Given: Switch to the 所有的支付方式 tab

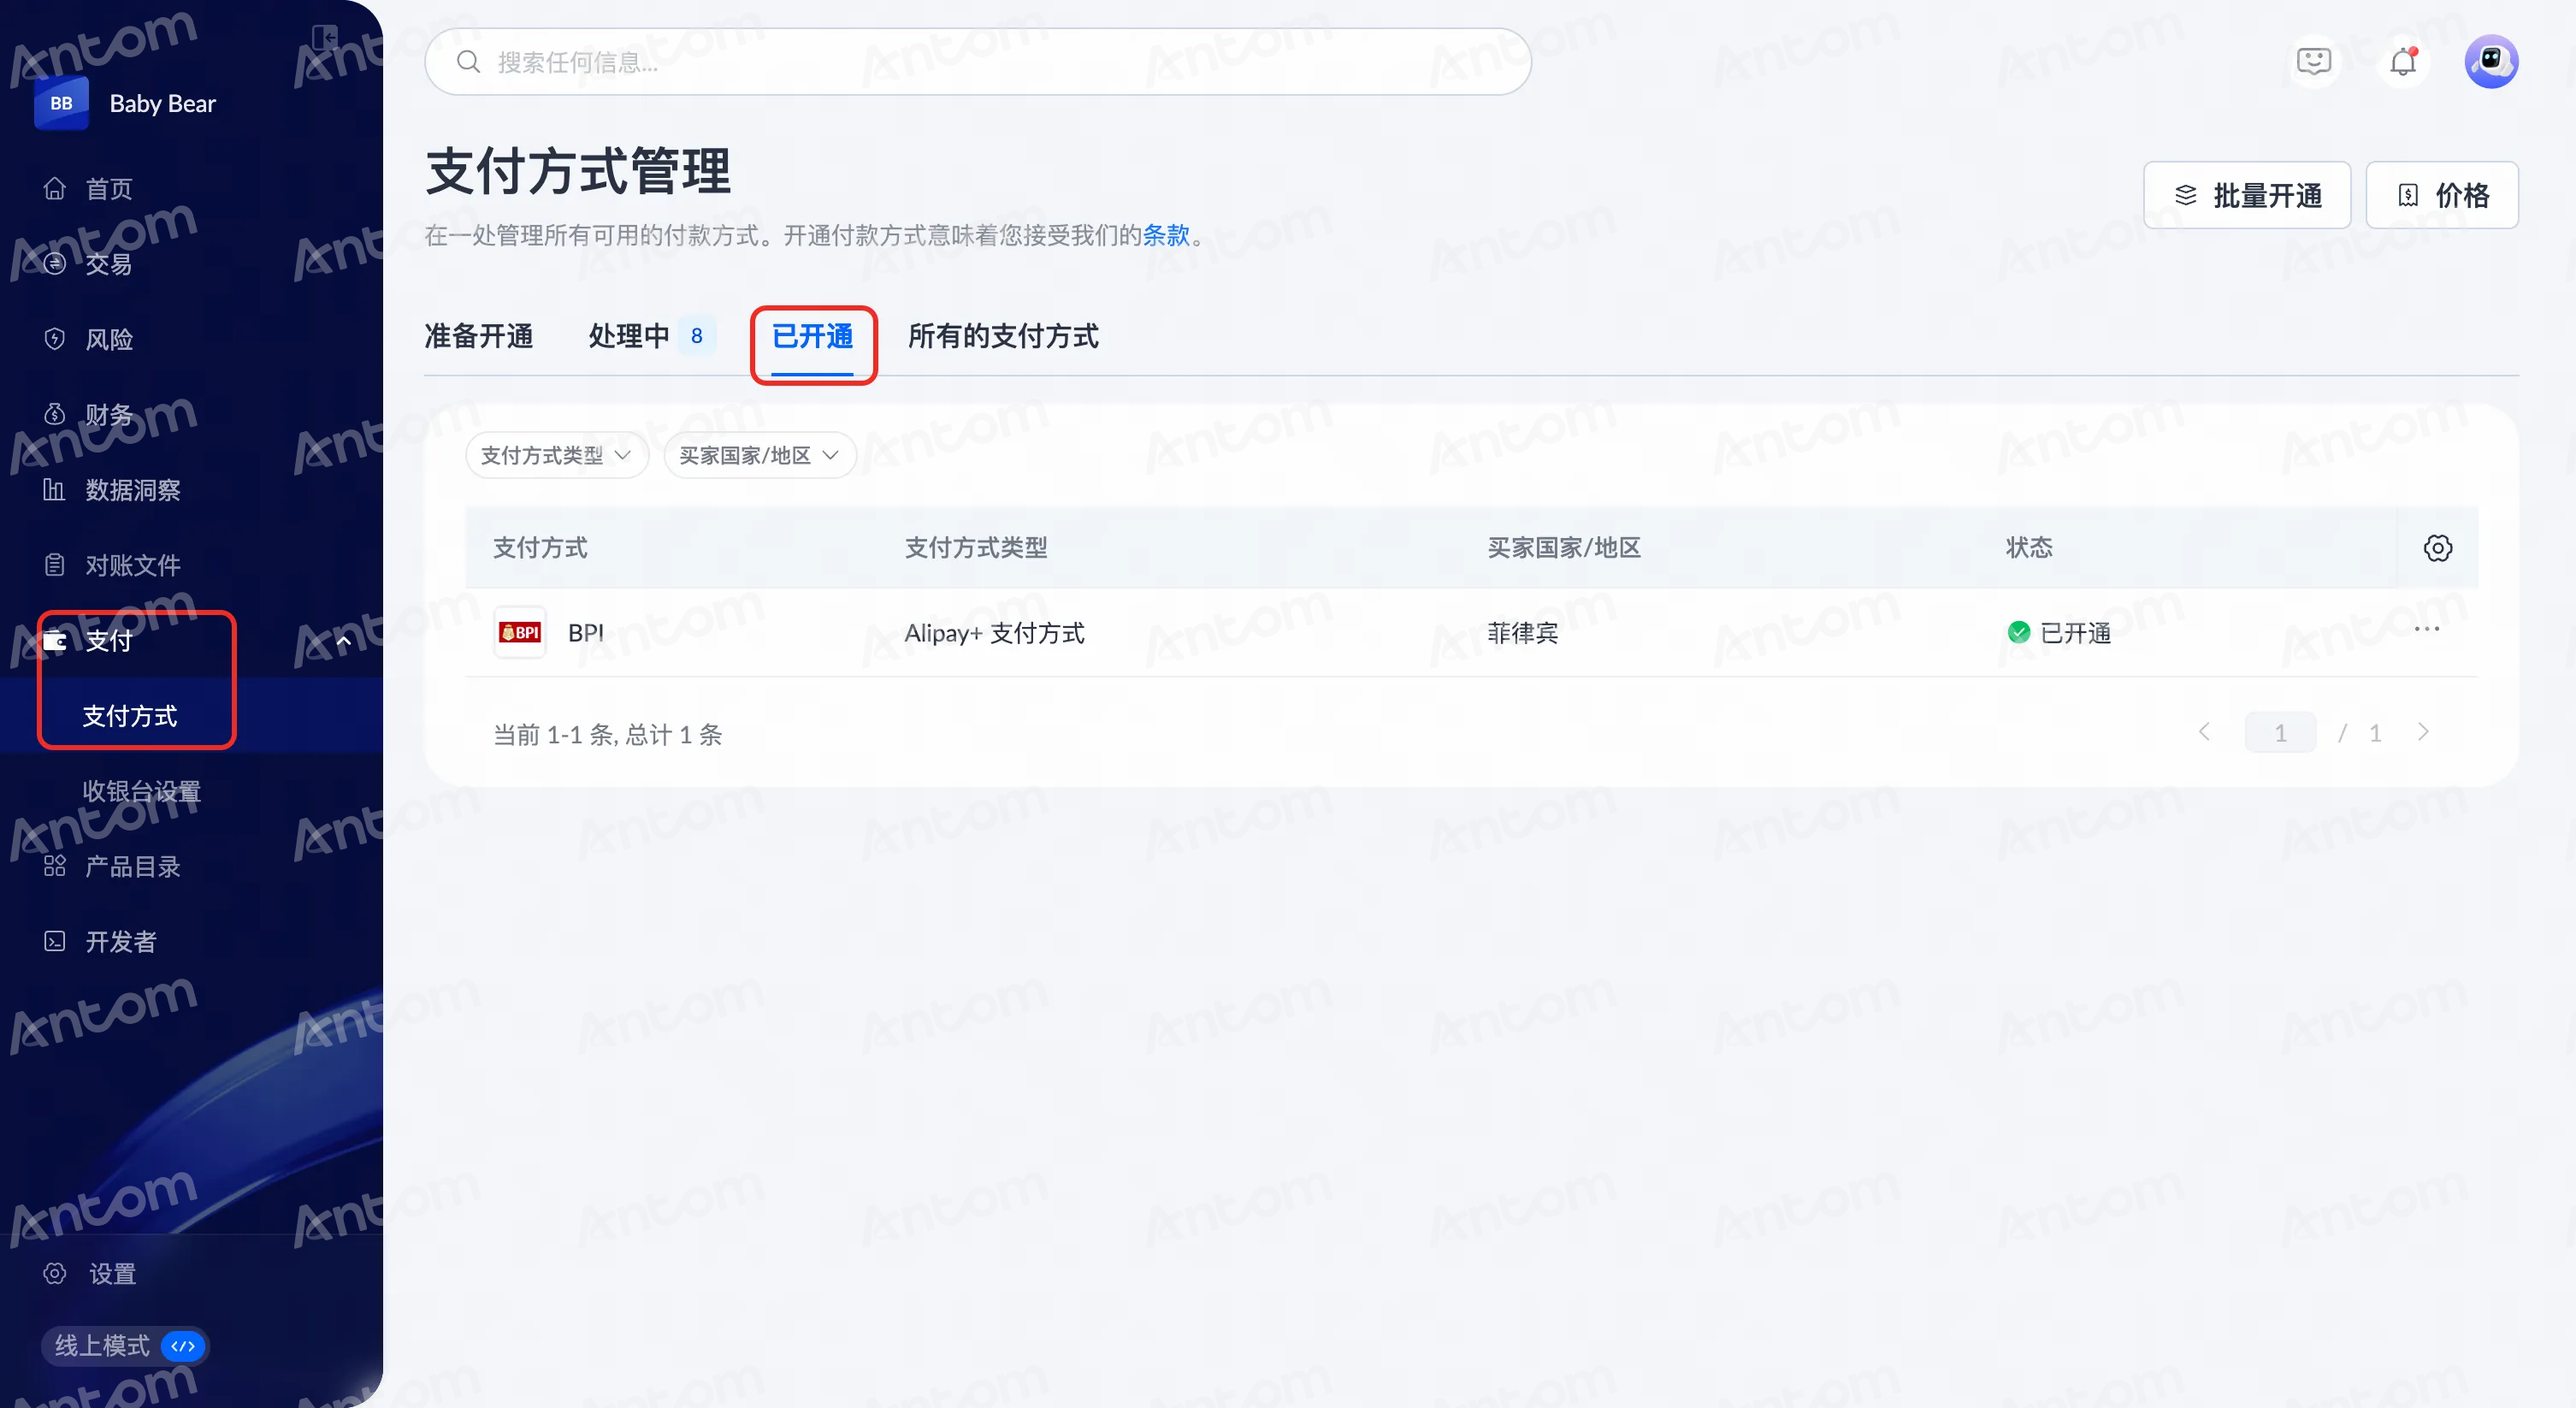Looking at the screenshot, I should (x=1003, y=337).
